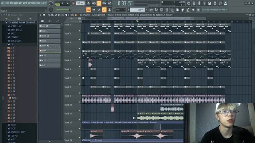
Task: Select the Delete tool in Playlist toolbar
Action: 56,15
